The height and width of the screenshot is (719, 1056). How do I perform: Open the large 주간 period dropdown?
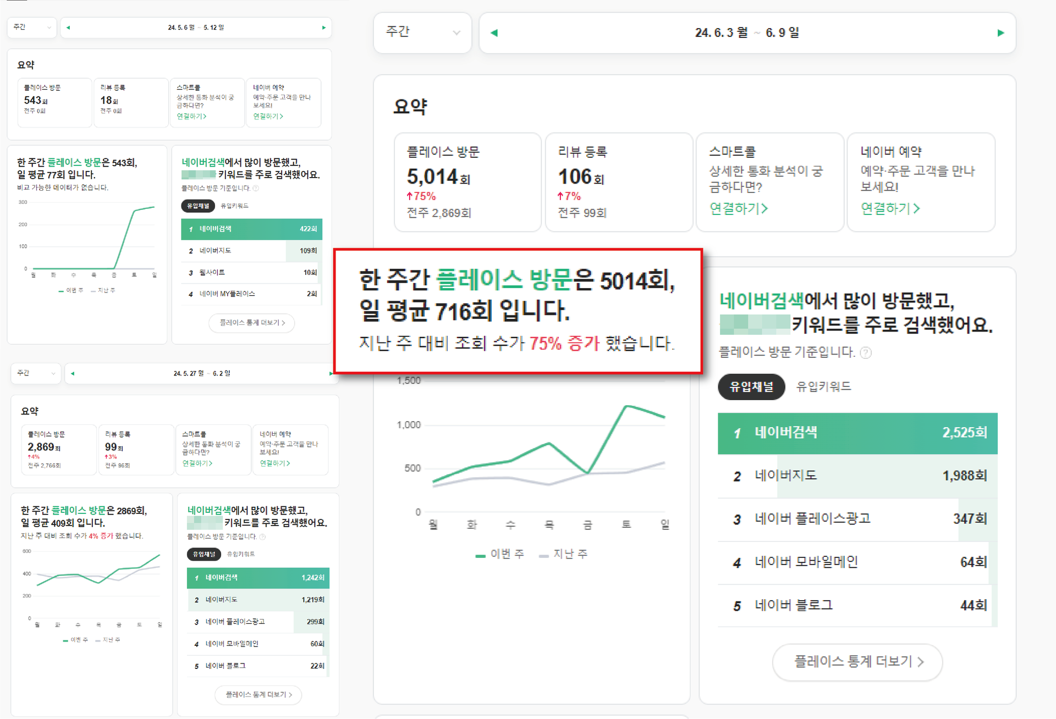click(422, 32)
